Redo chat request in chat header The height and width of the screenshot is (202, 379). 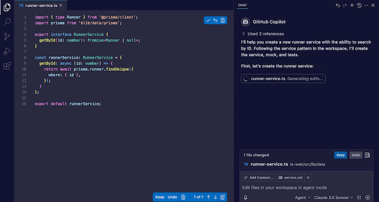345,5
